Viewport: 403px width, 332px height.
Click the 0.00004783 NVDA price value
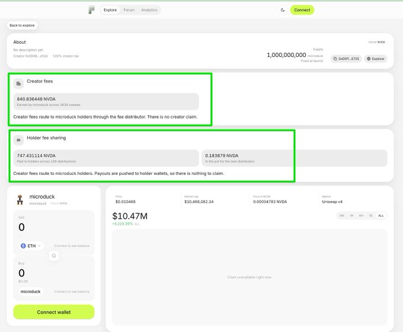point(270,202)
